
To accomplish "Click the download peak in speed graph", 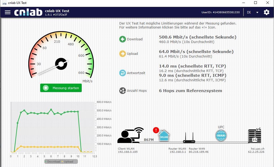I will [x=51, y=109].
